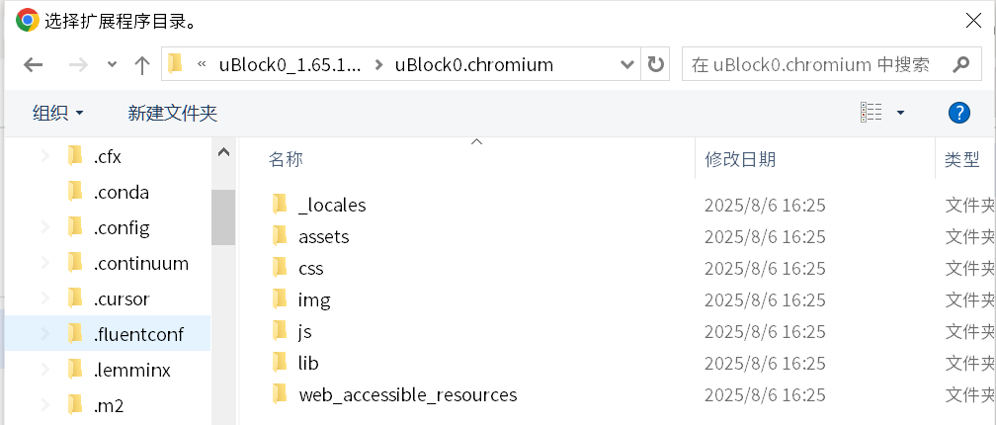Open the view options dropdown arrow
996x425 pixels.
tap(900, 113)
